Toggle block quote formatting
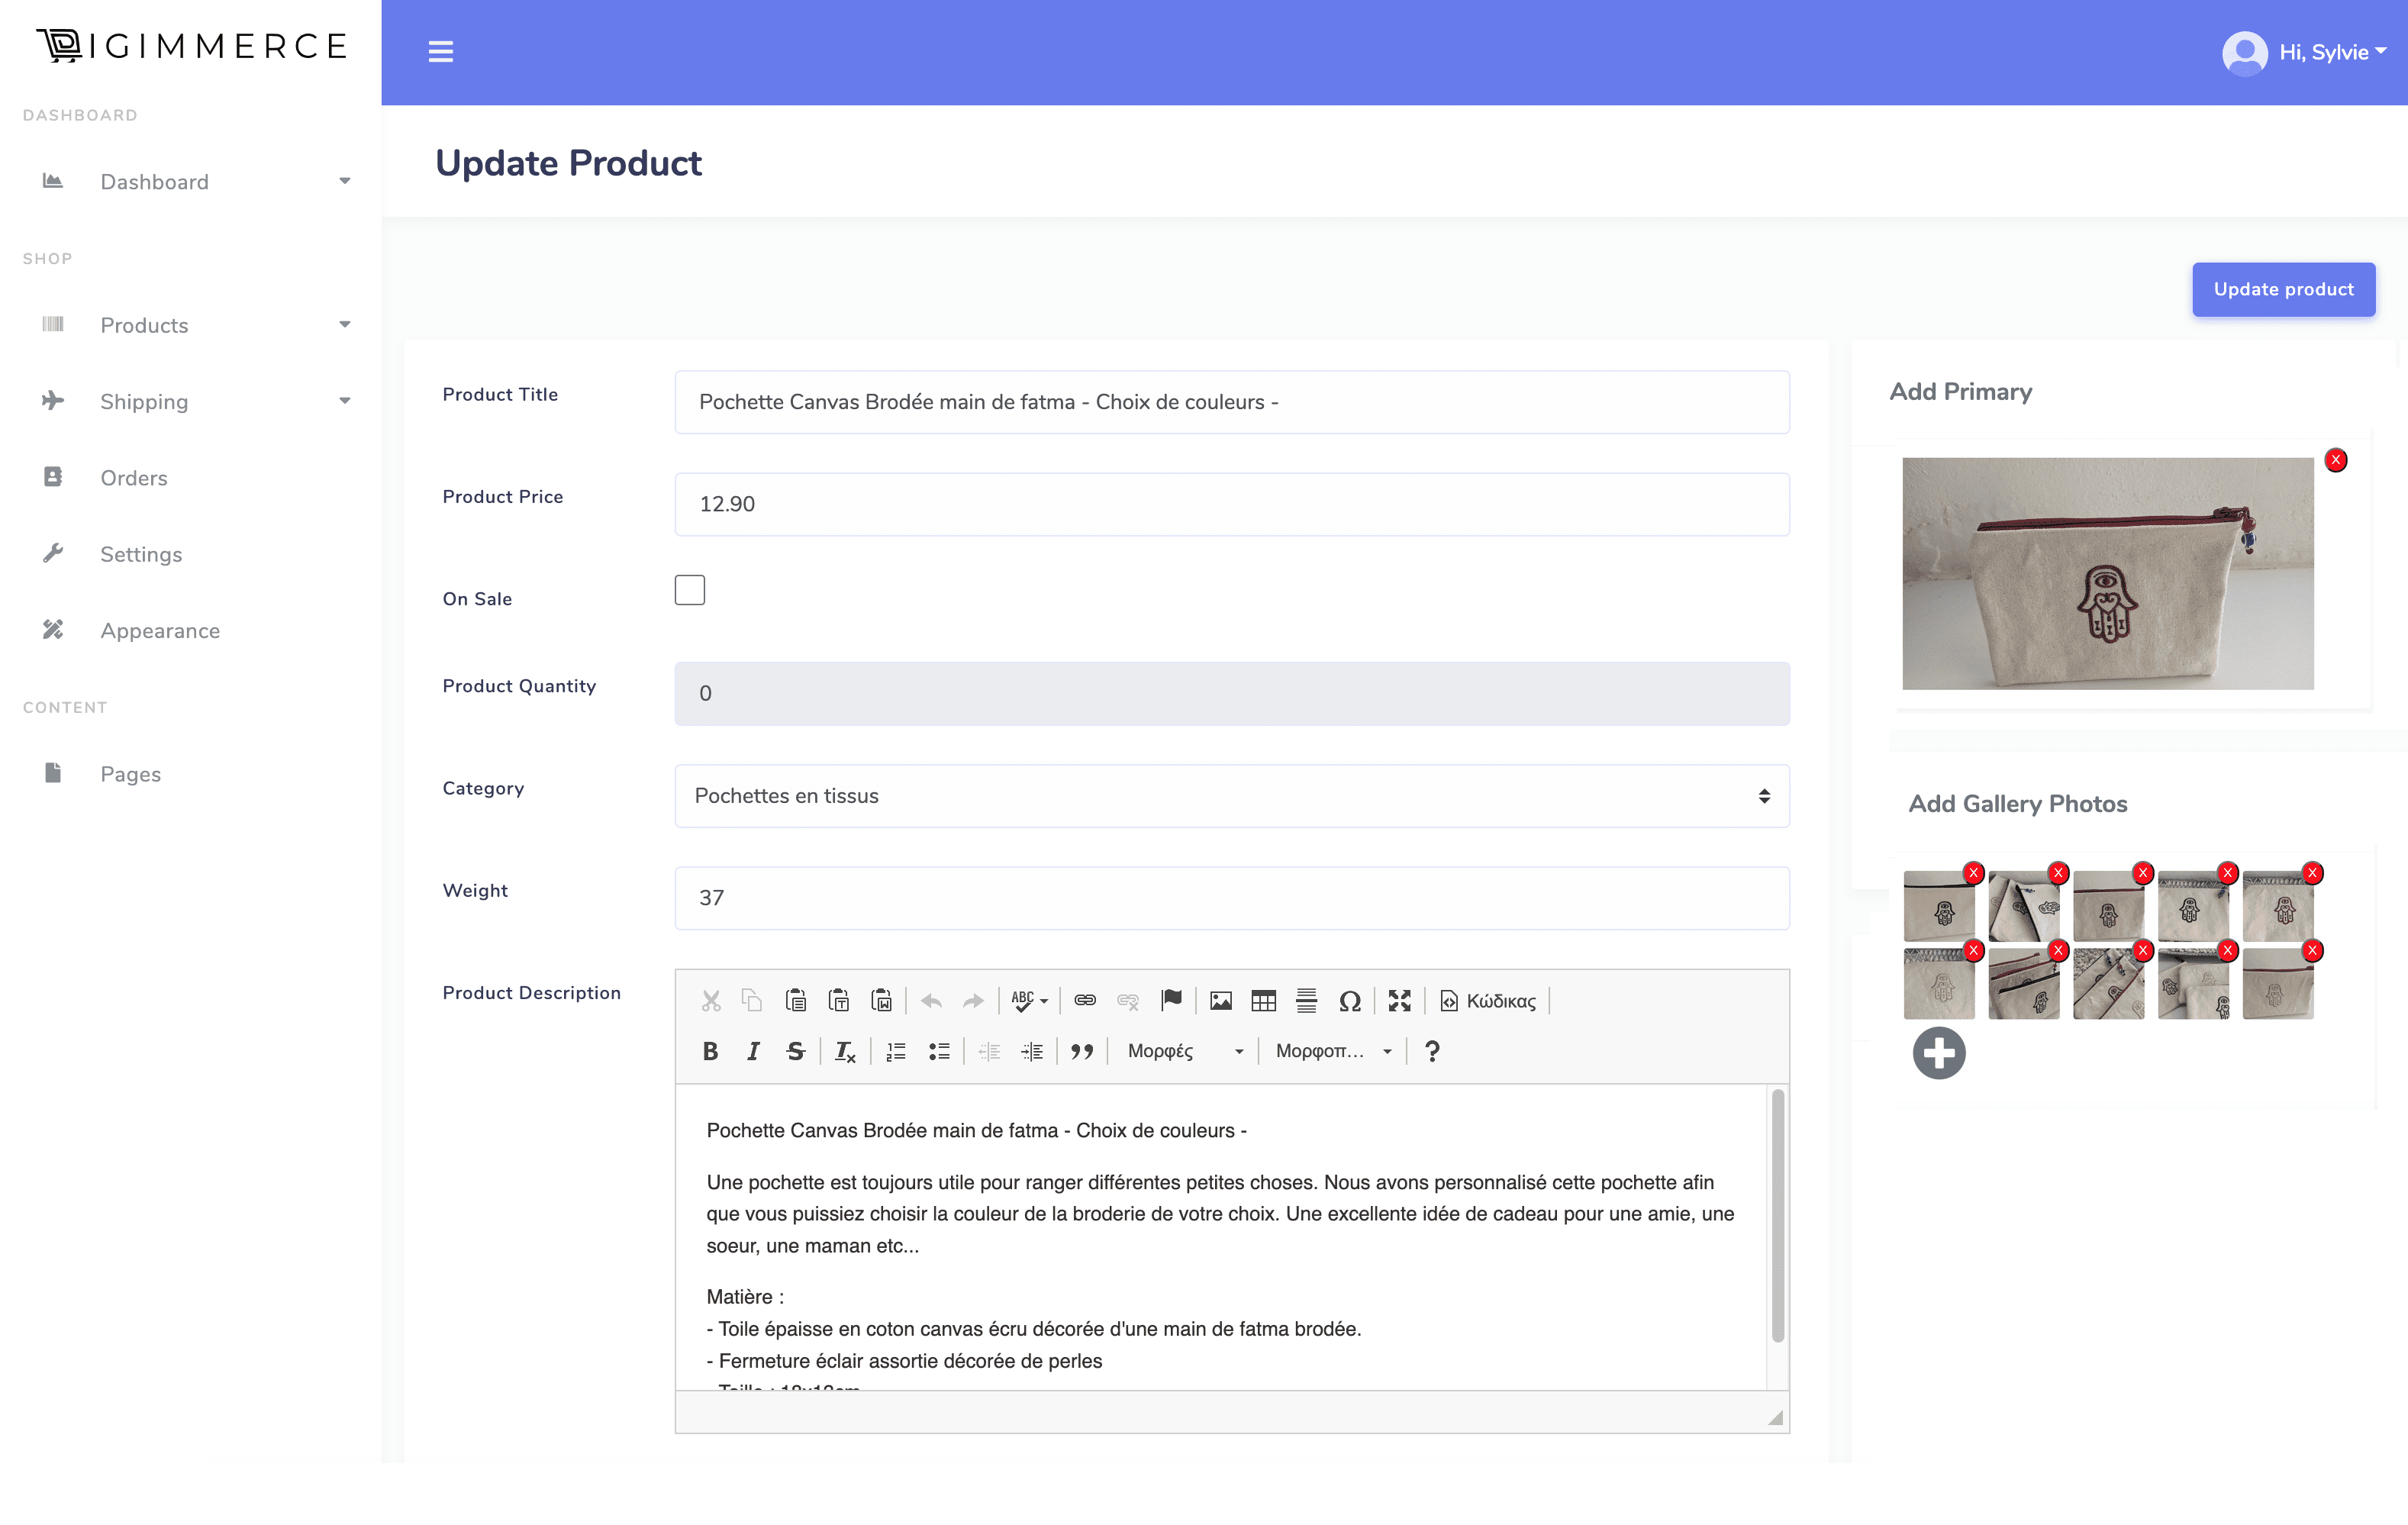 (x=1081, y=1051)
